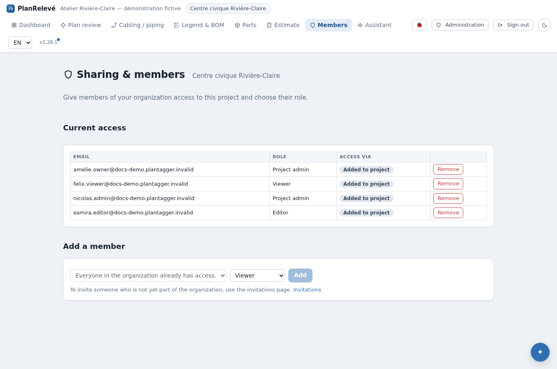Select the Members tab

[x=328, y=25]
